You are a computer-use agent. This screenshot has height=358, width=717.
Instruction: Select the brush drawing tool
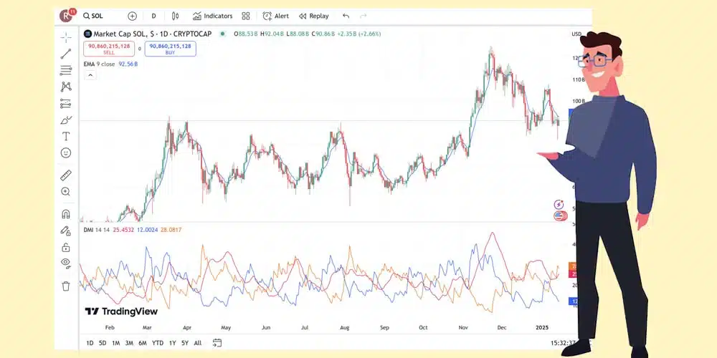click(x=66, y=120)
